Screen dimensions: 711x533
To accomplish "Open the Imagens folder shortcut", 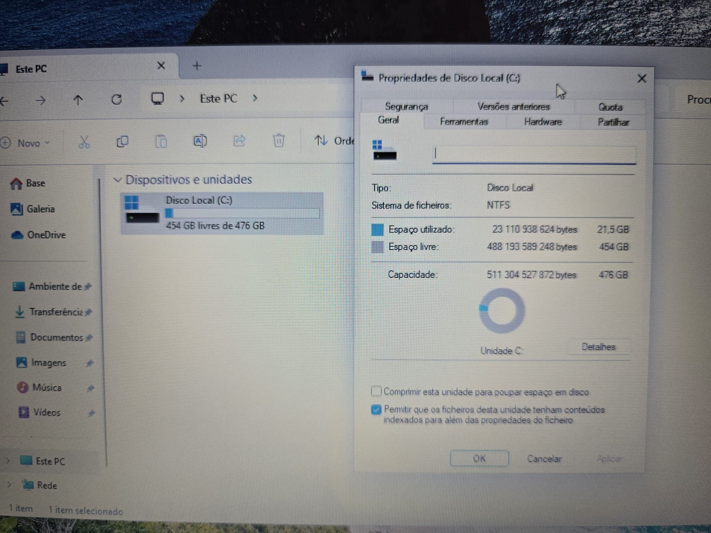I will click(x=55, y=362).
